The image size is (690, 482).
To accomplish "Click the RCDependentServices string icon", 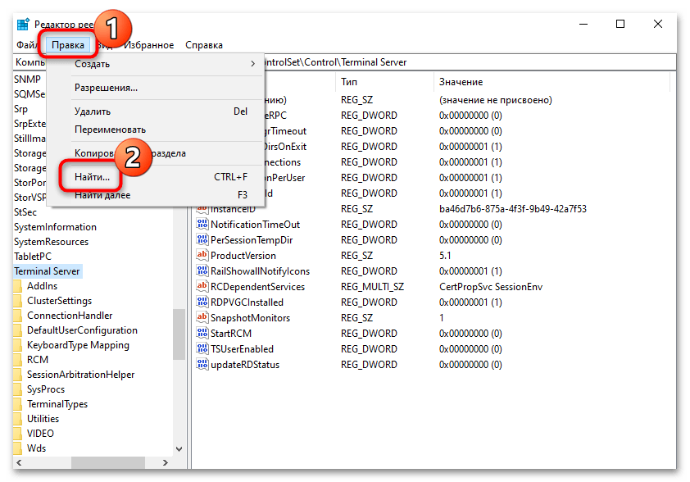I will coord(202,287).
